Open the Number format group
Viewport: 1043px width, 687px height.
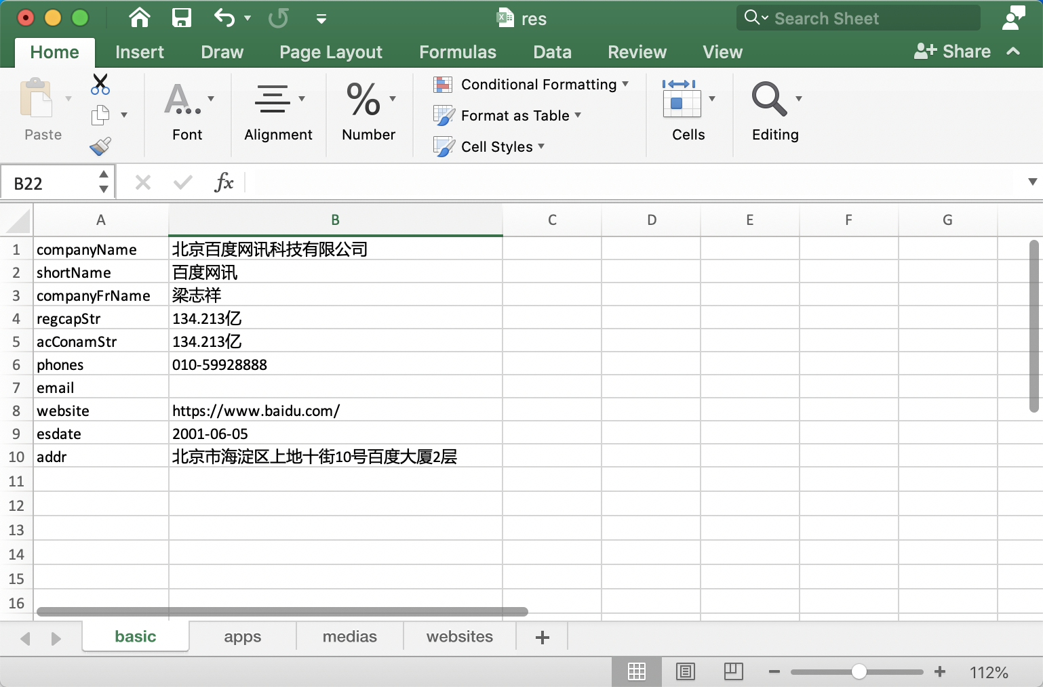pos(369,112)
